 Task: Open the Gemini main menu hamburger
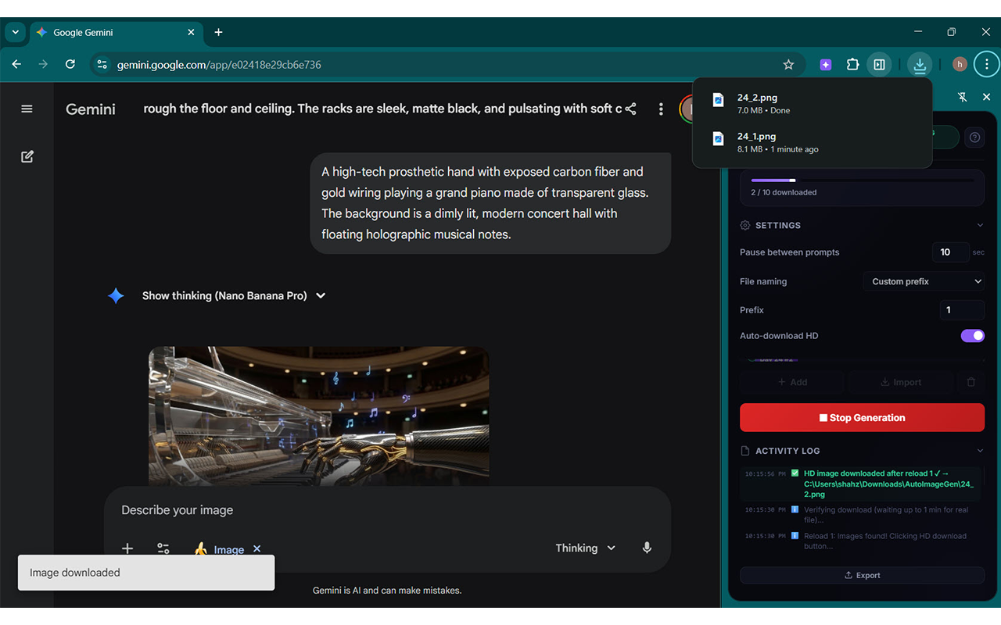pyautogui.click(x=27, y=109)
